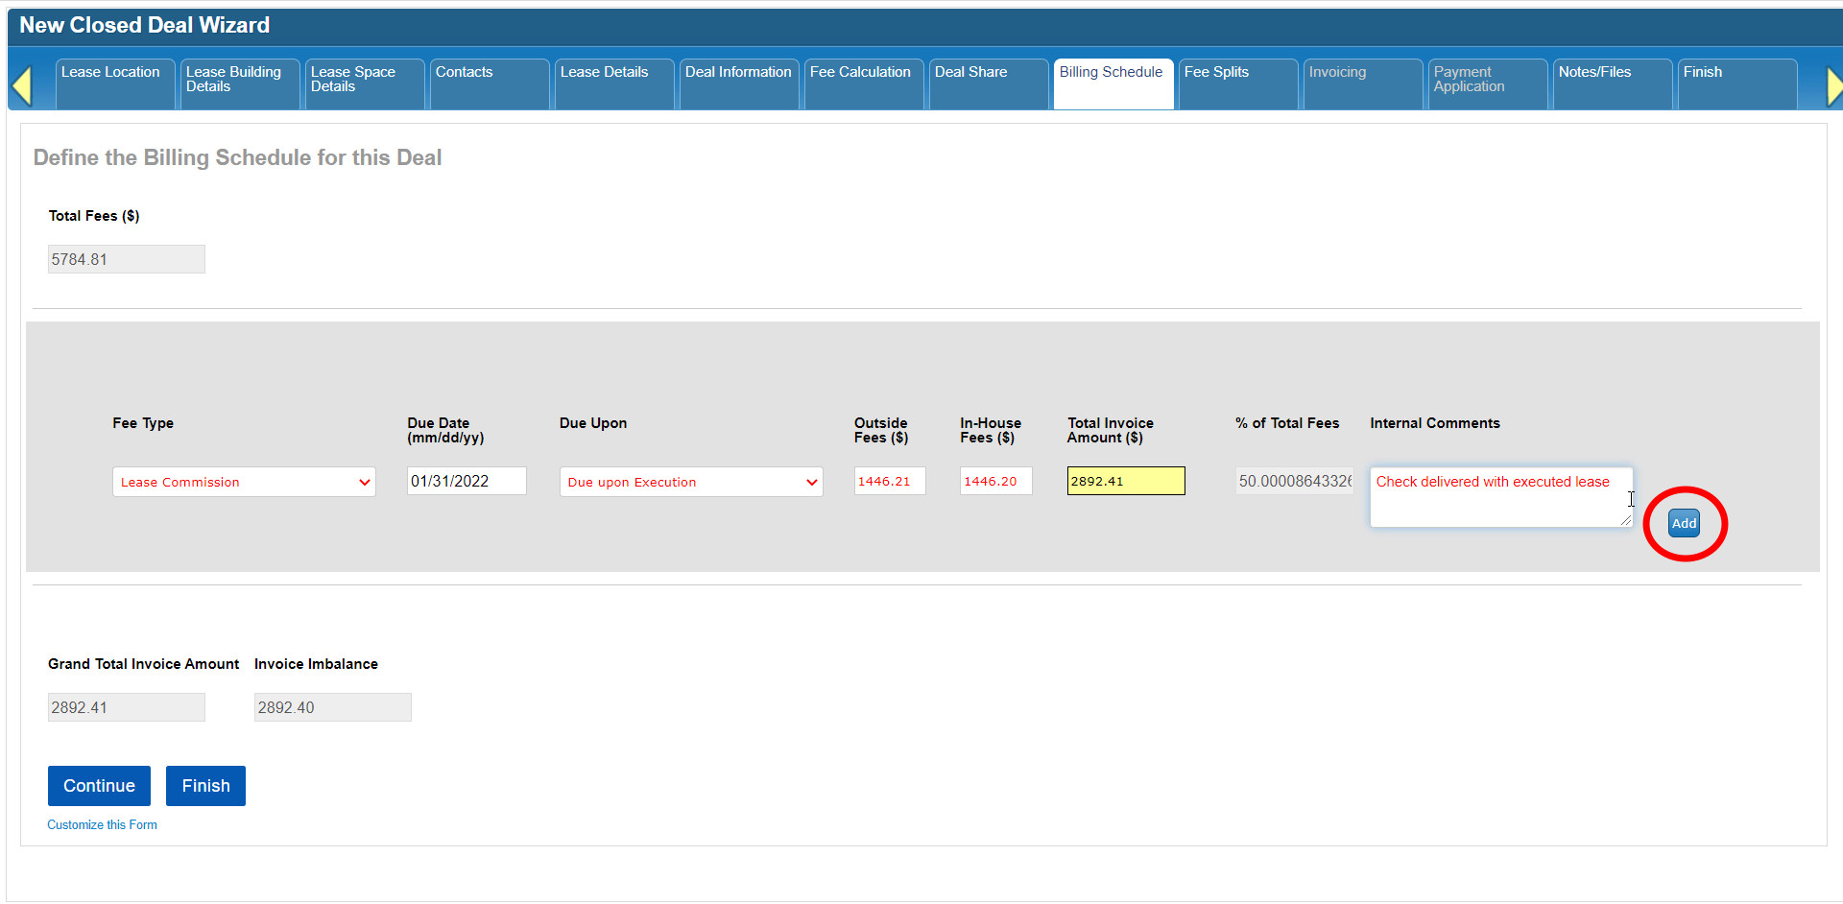This screenshot has width=1843, height=904.
Task: Switch to the Fee Splits tab
Action: [x=1236, y=83]
